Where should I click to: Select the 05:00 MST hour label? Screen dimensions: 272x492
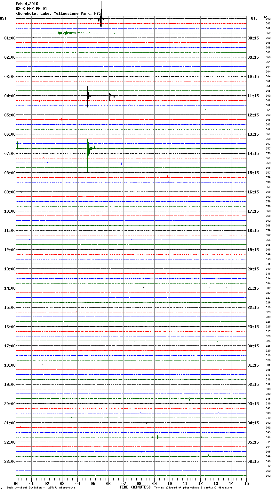coord(10,115)
